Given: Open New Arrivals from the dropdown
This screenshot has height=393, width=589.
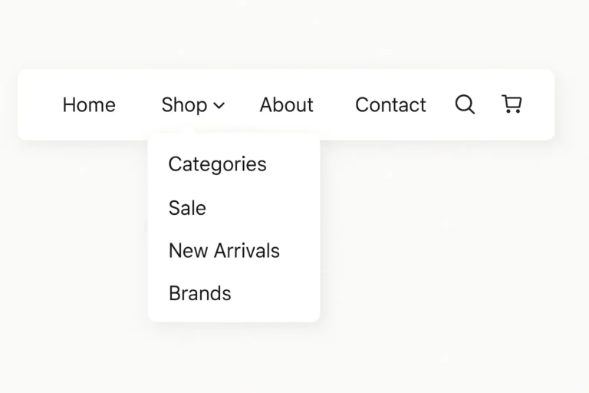Looking at the screenshot, I should pyautogui.click(x=224, y=250).
